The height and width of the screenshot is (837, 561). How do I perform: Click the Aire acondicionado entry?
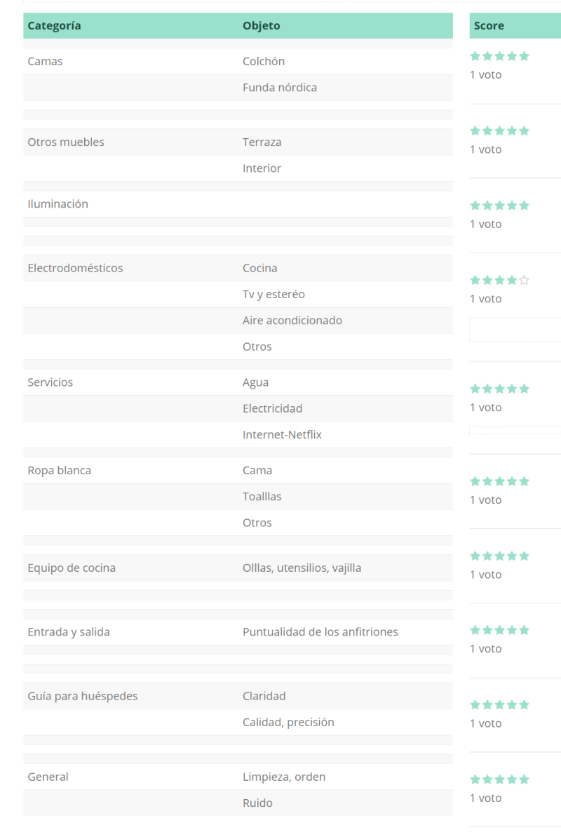(292, 321)
